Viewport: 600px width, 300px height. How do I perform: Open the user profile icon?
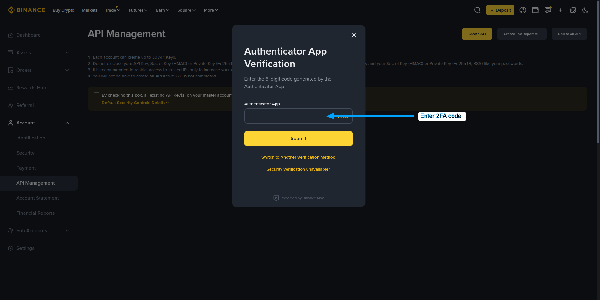click(523, 10)
